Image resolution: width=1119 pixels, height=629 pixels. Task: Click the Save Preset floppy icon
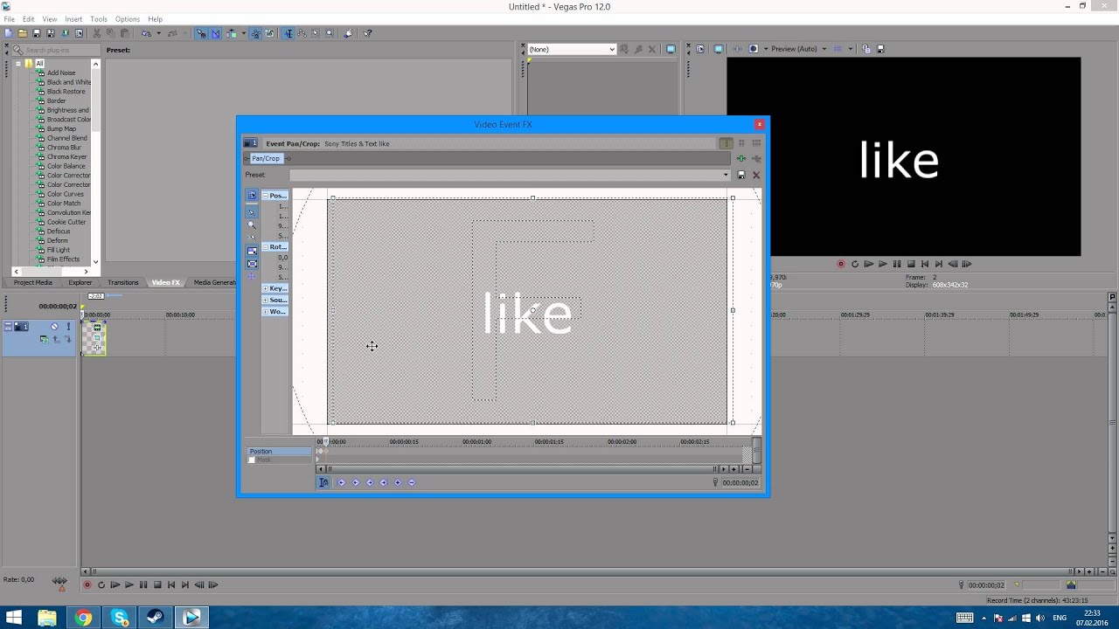741,175
